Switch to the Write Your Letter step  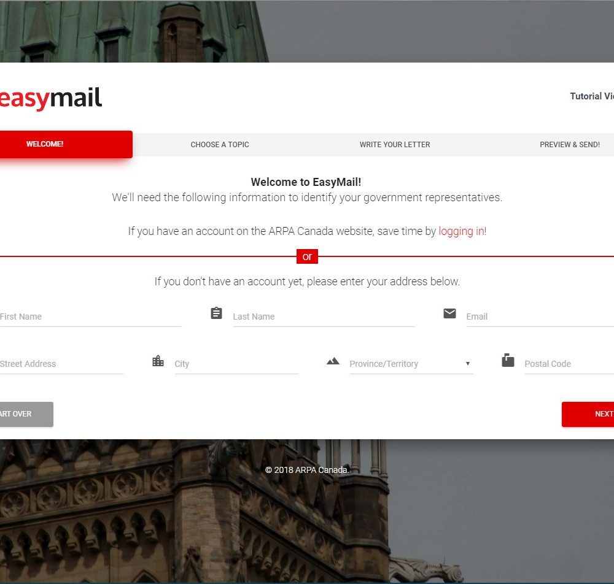395,144
